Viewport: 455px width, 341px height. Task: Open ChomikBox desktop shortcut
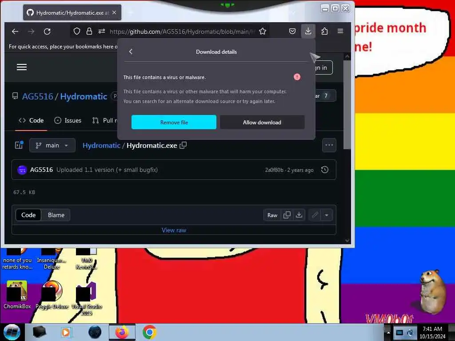click(x=17, y=295)
